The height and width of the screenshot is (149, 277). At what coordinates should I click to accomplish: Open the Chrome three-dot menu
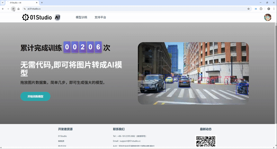pos(274,9)
